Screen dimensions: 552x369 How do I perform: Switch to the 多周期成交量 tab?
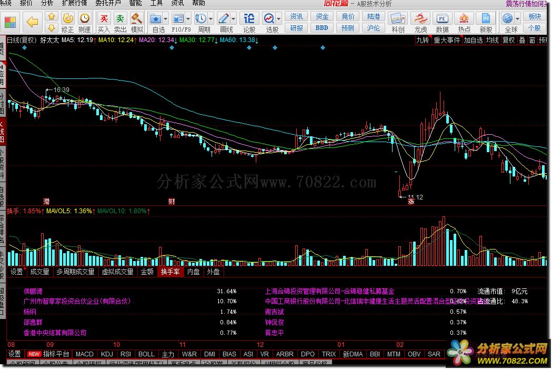tap(75, 272)
